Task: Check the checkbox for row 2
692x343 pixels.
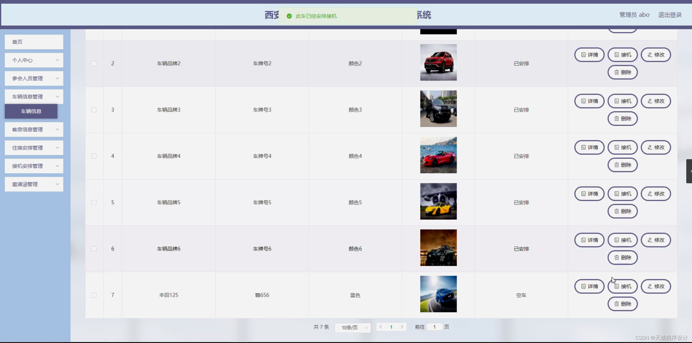Action: click(94, 63)
